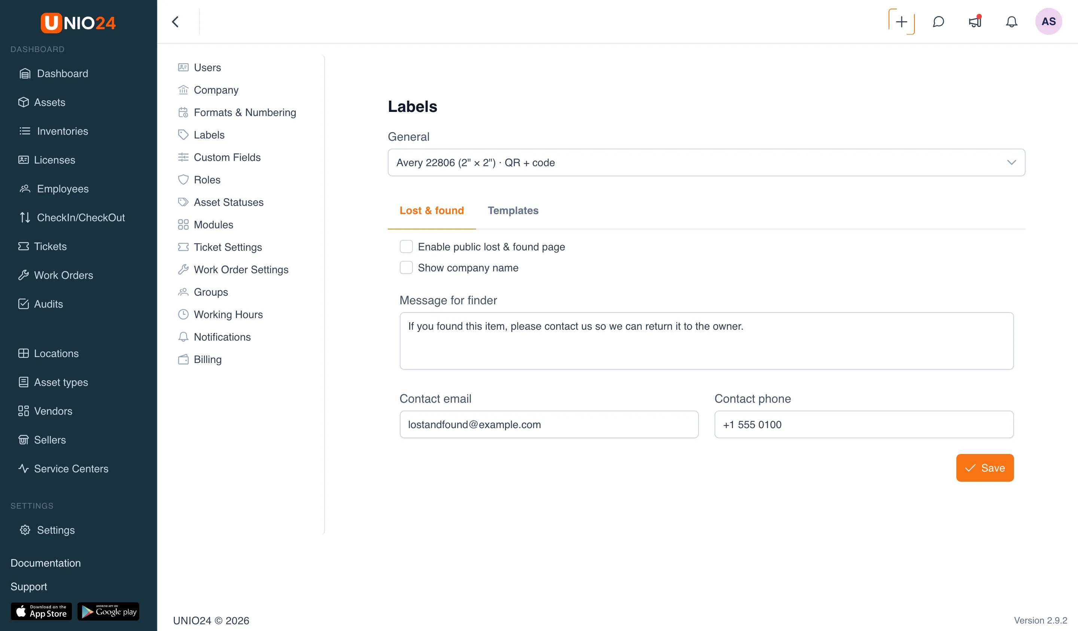The height and width of the screenshot is (631, 1078).
Task: Toggle Show company name checkbox
Action: pyautogui.click(x=406, y=267)
